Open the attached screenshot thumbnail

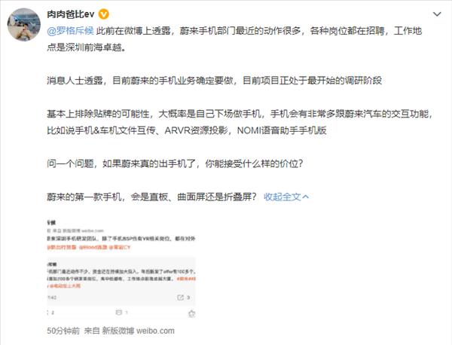[121, 269]
